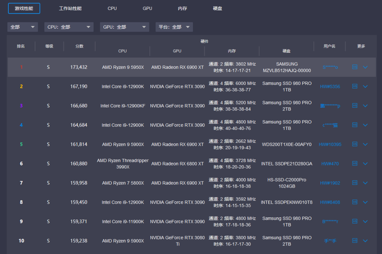382x254 pixels.
Task: Click VS compare icon in HW#10395 row
Action: [355, 144]
